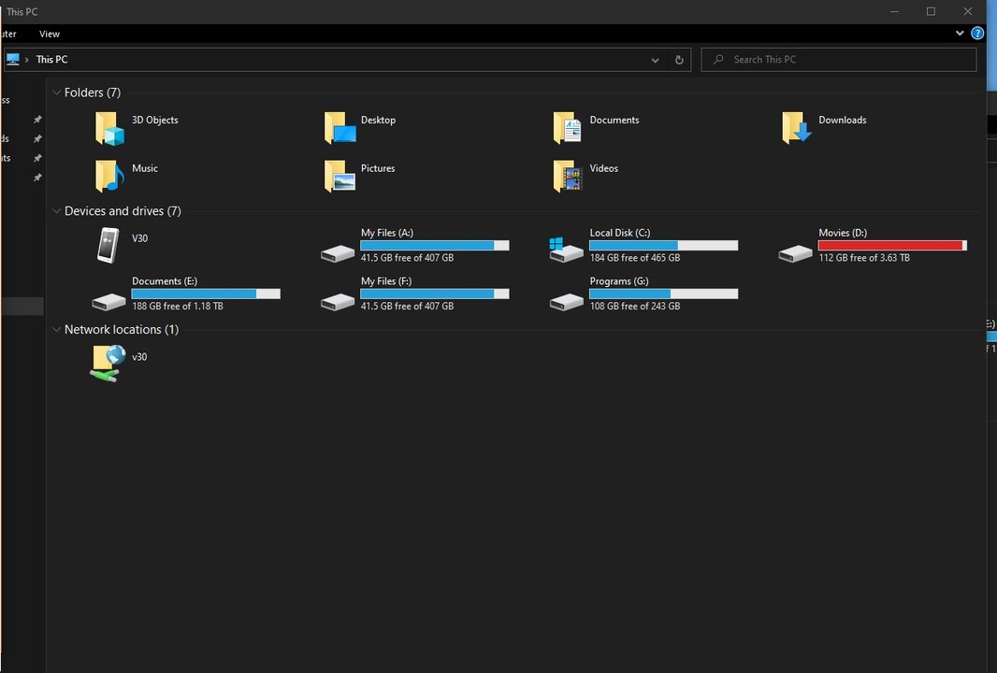997x673 pixels.
Task: Select the Videos folder icon
Action: [568, 176]
